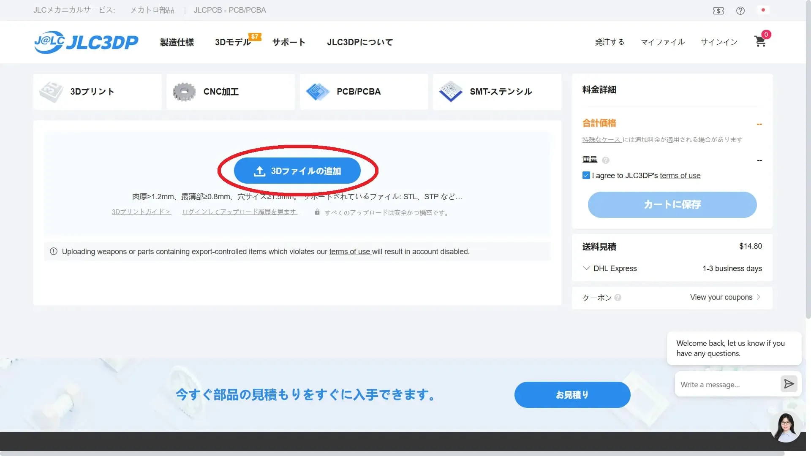Click the 3Dファイルの追加 upload button
The height and width of the screenshot is (456, 811).
[x=297, y=171]
